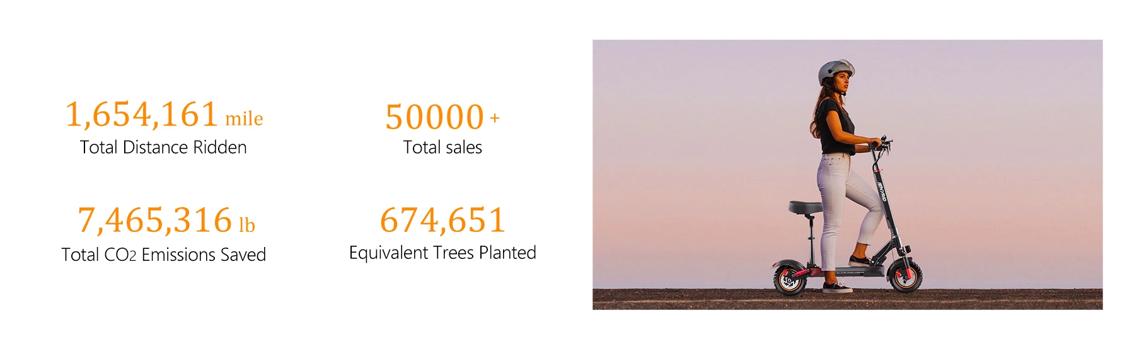Click the plus sign after 50000
This screenshot has width=1127, height=344.
pyautogui.click(x=495, y=118)
